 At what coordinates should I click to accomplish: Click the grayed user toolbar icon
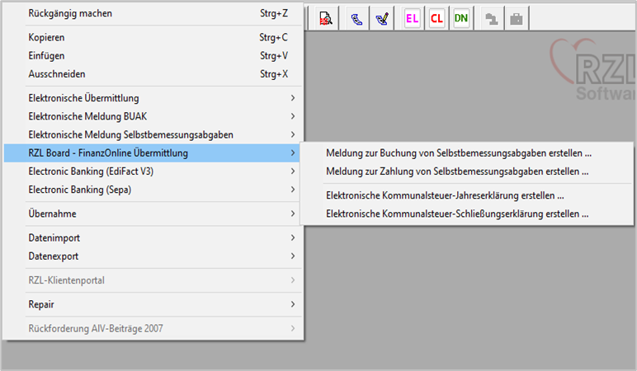[492, 18]
